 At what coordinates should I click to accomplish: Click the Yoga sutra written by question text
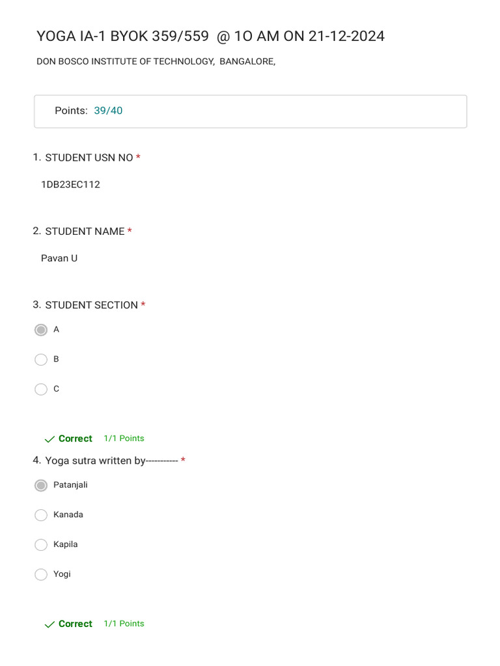pyautogui.click(x=111, y=461)
